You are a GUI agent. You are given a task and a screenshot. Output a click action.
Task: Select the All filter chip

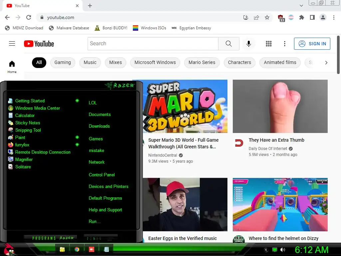click(39, 62)
